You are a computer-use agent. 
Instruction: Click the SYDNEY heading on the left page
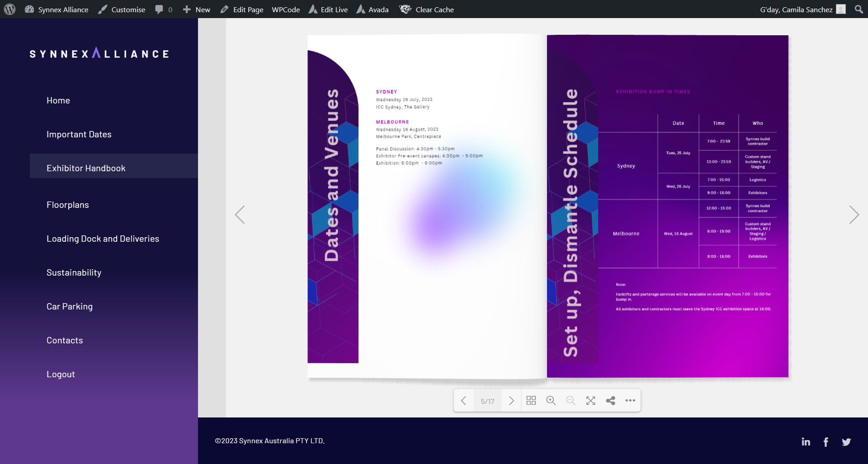tap(387, 92)
